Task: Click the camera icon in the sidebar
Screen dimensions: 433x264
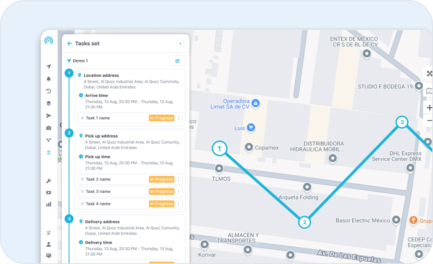Action: (x=48, y=128)
